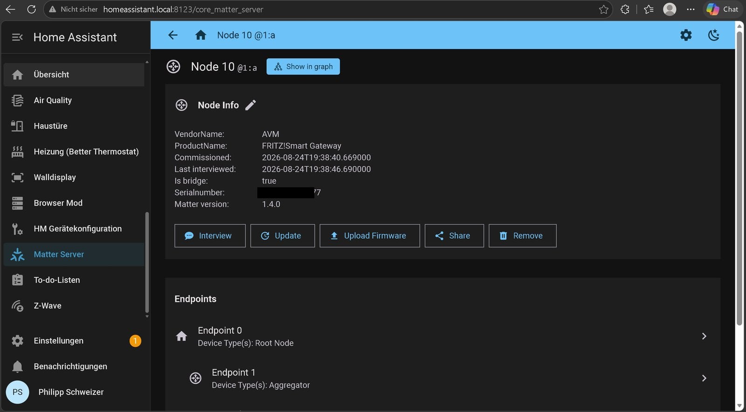Click the Endpoint 0 home icon
Viewport: 746px width, 412px height.
(x=181, y=336)
